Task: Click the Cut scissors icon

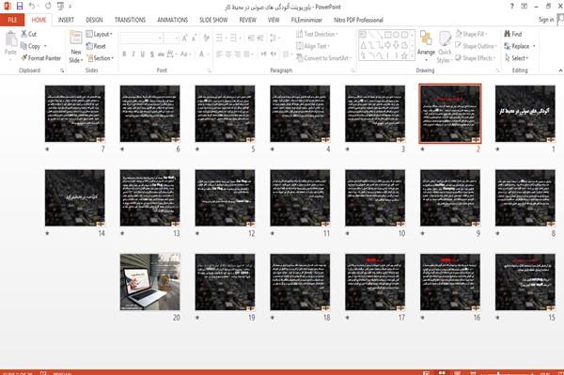Action: pos(24,34)
